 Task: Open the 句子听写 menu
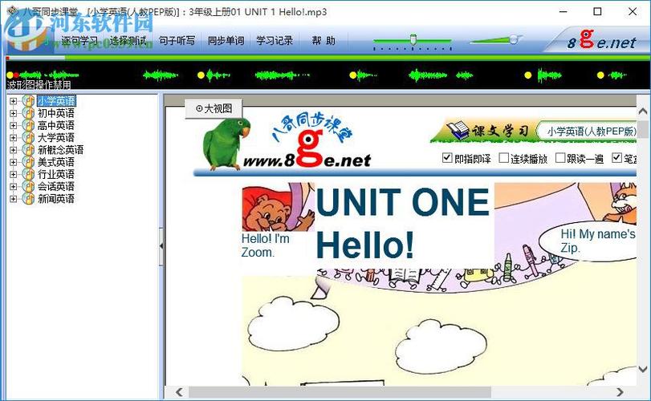(x=177, y=41)
